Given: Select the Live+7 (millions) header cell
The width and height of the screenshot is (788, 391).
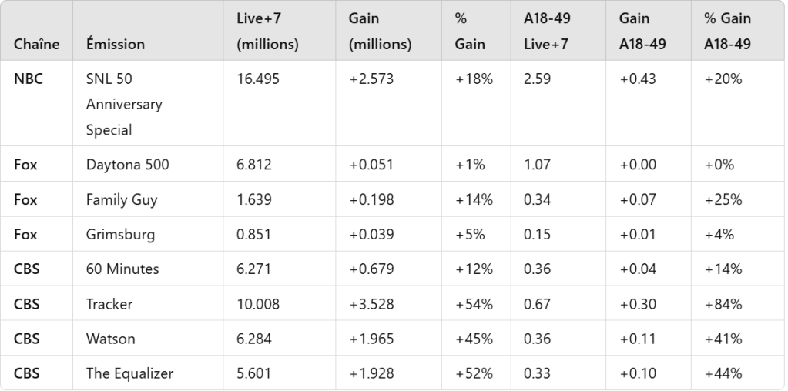Looking at the screenshot, I should pyautogui.click(x=267, y=32).
